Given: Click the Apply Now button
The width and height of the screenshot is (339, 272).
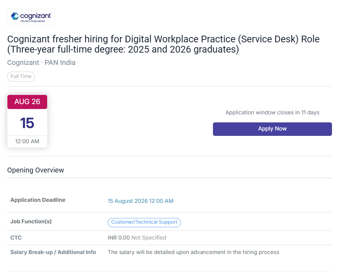Looking at the screenshot, I should click(272, 129).
